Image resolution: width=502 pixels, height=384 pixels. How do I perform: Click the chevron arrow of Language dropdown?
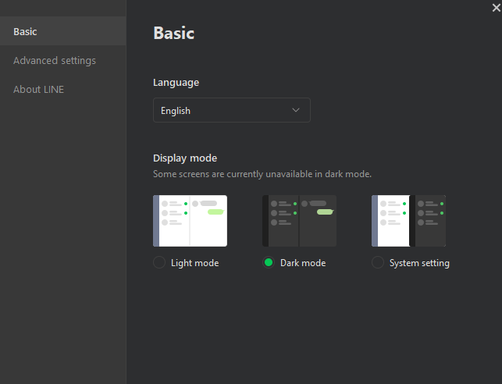296,110
